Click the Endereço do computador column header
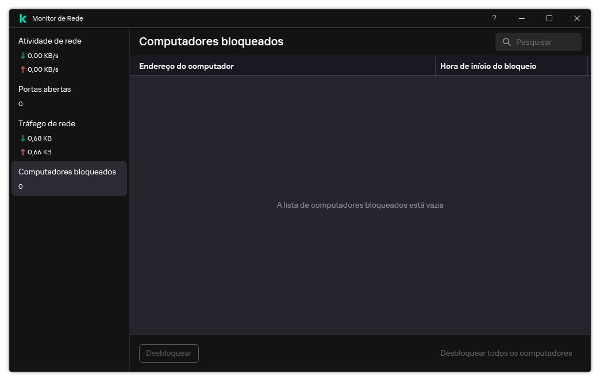600x381 pixels. (186, 66)
